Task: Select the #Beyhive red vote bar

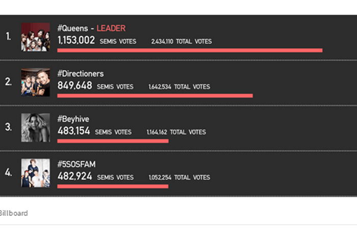Action: [x=113, y=141]
